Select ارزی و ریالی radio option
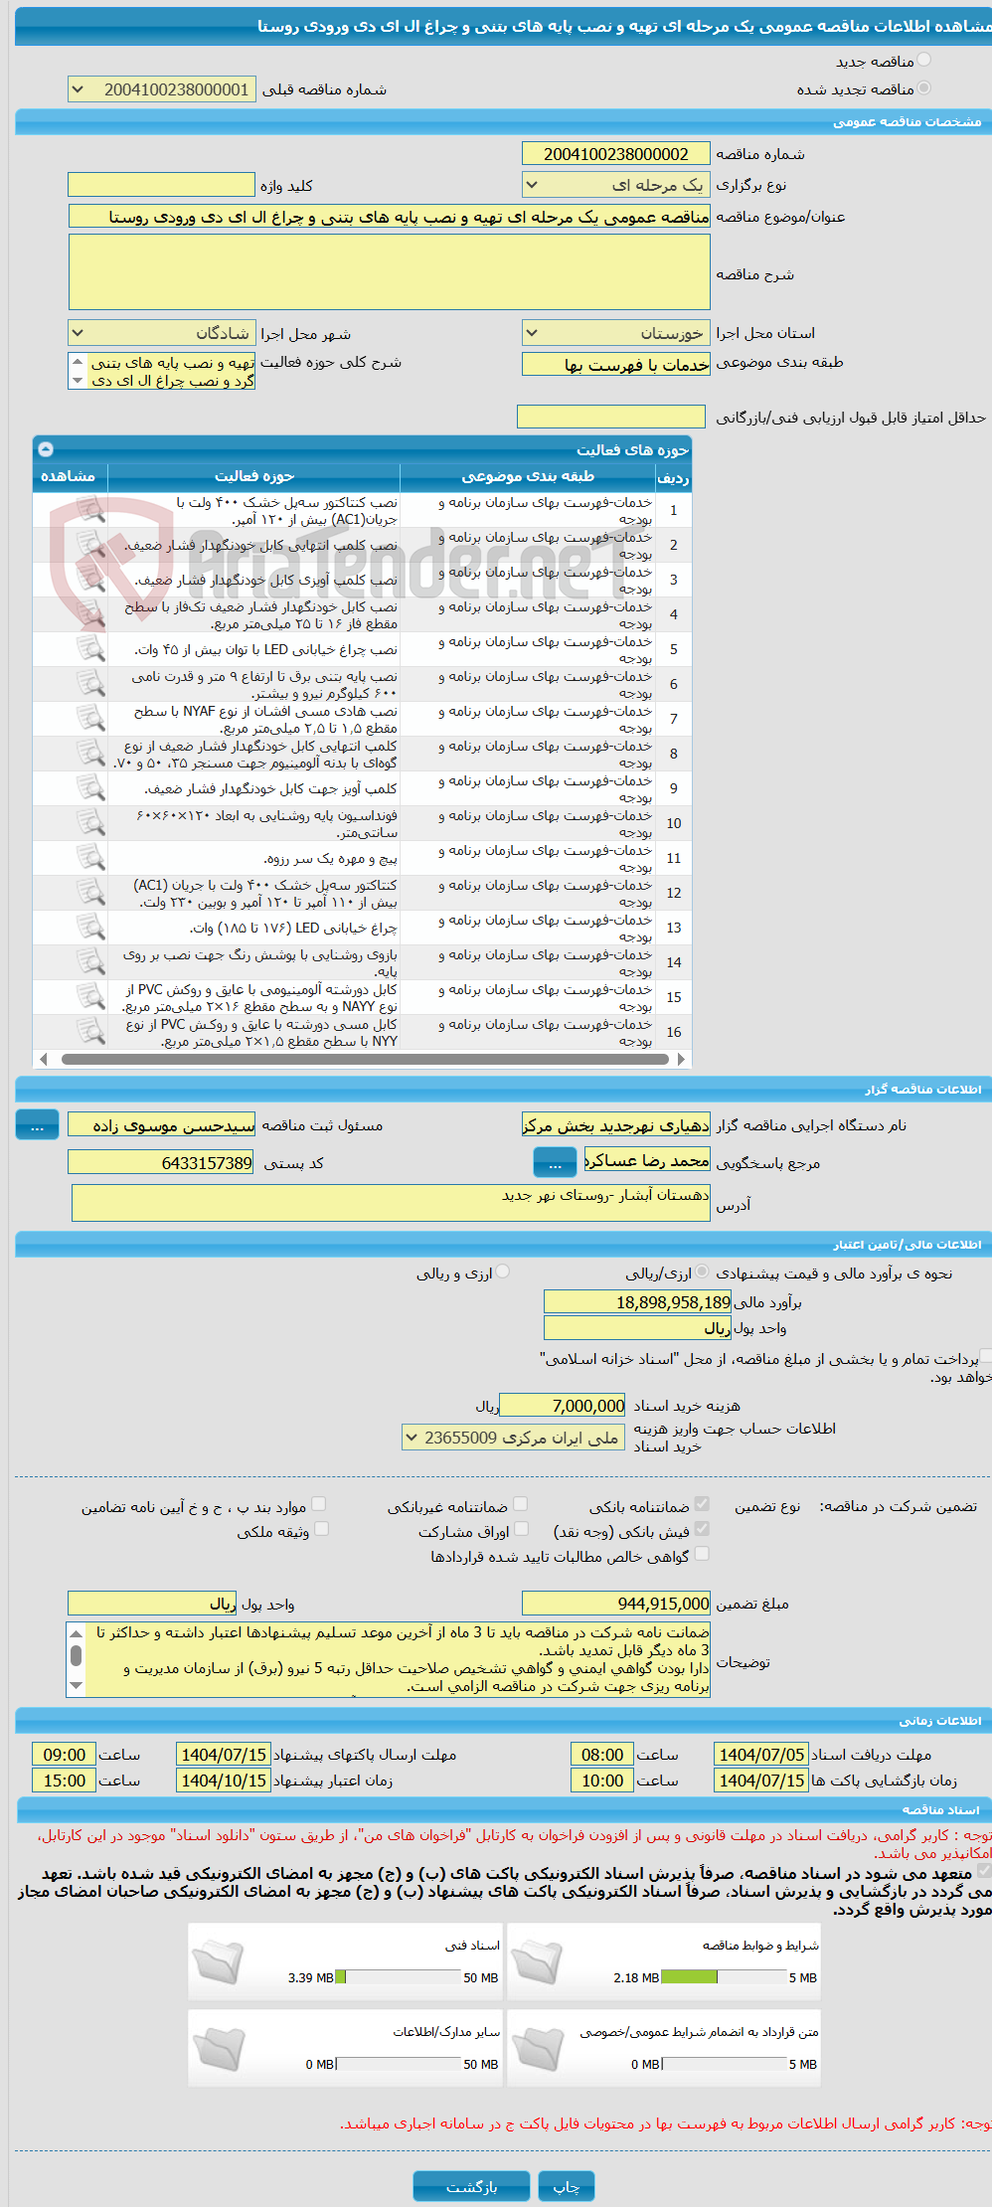This screenshot has height=2207, width=992. pos(503,1272)
